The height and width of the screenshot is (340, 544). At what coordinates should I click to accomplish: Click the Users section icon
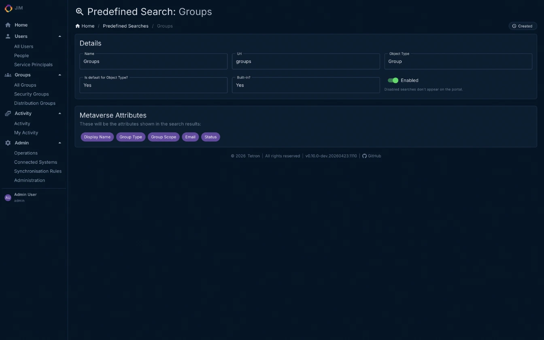[7, 36]
